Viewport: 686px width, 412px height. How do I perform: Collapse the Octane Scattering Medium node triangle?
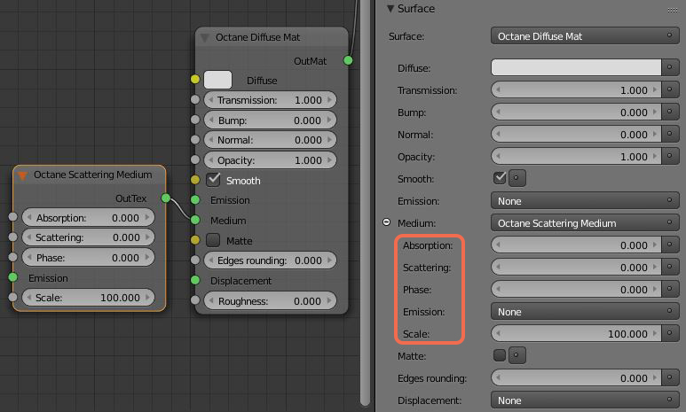point(24,175)
